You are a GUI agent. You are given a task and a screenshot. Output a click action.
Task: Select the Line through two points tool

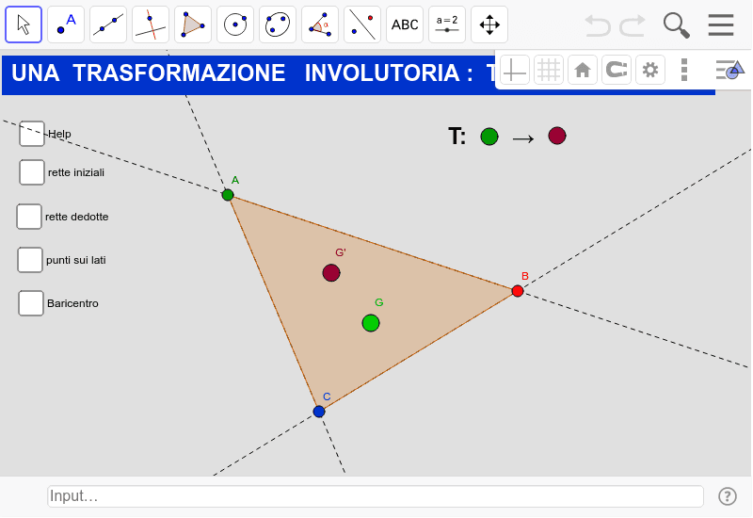[x=108, y=24]
